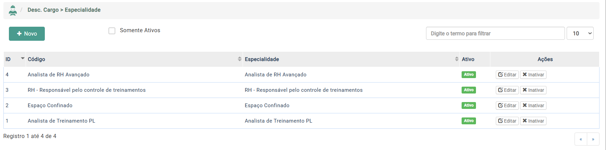The height and width of the screenshot is (150, 606).
Task: Edit the RH training control row
Action: (x=507, y=90)
